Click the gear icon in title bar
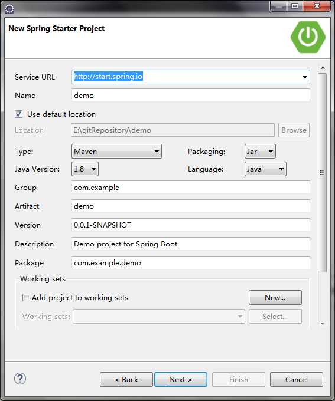Image resolution: width=335 pixels, height=401 pixels. 9,9
